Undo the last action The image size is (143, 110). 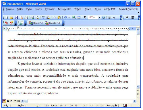tap(65, 17)
